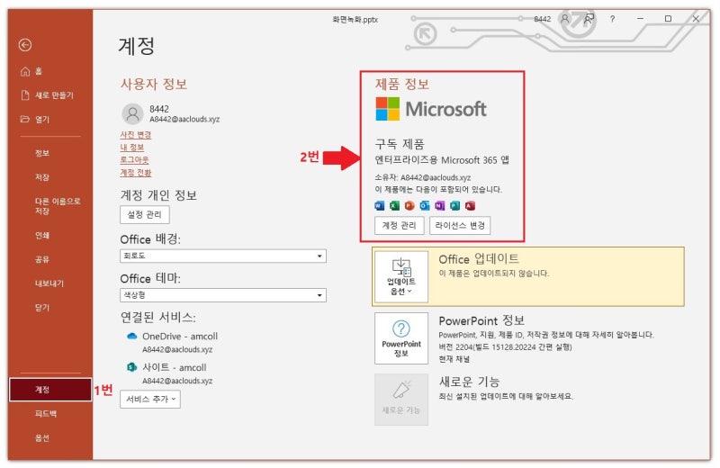Click the Microsoft logo in product info
Image resolution: width=720 pixels, height=468 pixels.
tap(431, 109)
